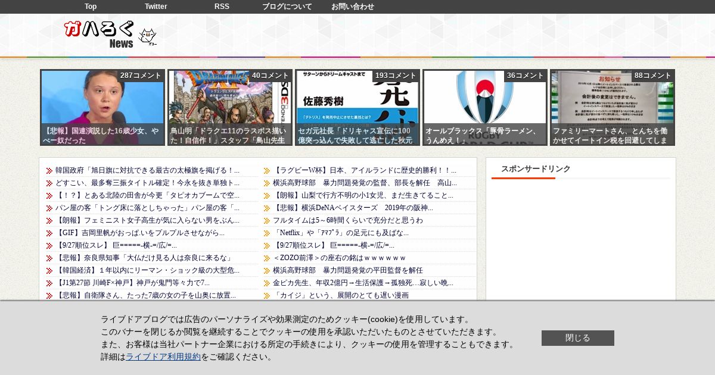Open the ブログについて menu item
715x375 pixels.
287,7
